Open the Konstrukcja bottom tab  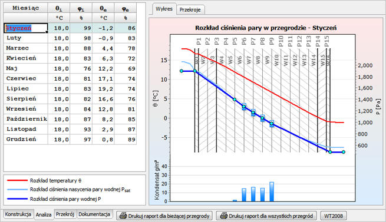point(18,214)
